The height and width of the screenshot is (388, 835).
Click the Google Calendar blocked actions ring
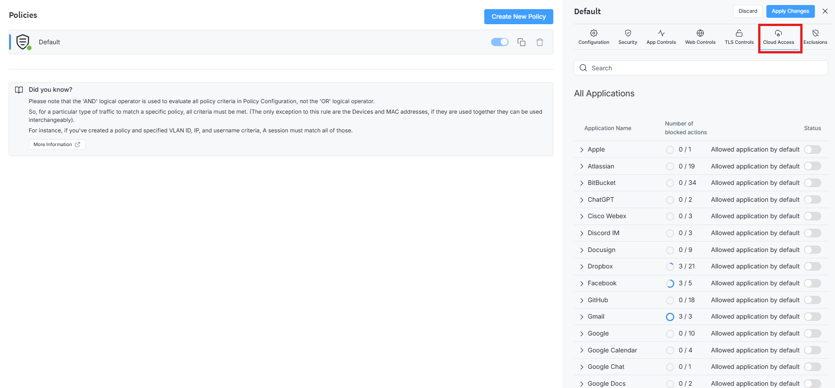pyautogui.click(x=670, y=351)
